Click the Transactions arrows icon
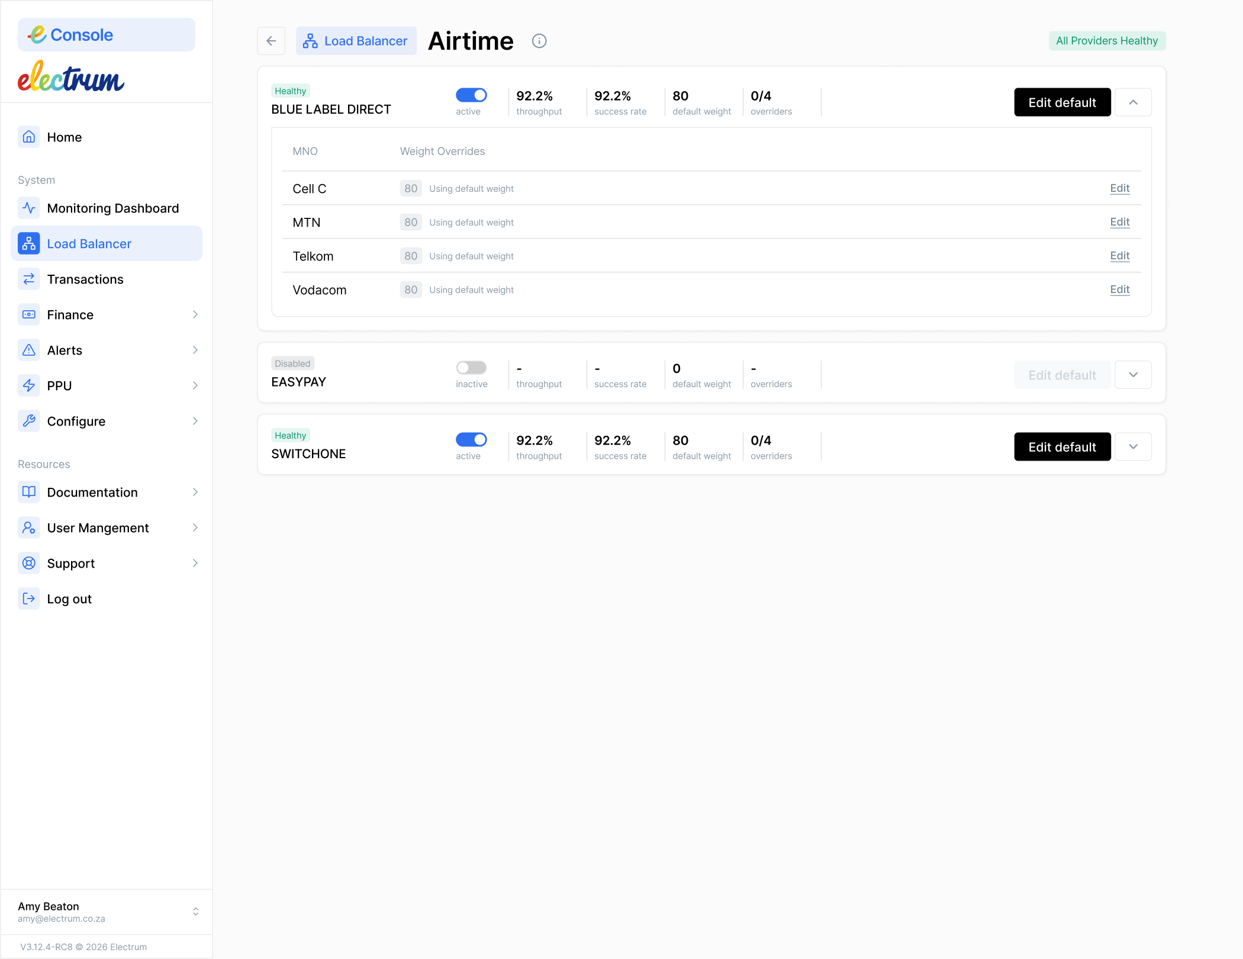This screenshot has width=1243, height=959. 28,279
